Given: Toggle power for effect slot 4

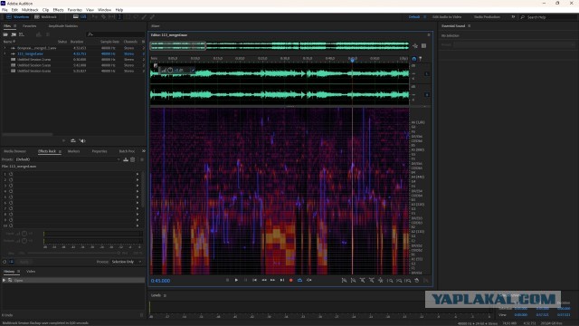Looking at the screenshot, I should click(11, 191).
